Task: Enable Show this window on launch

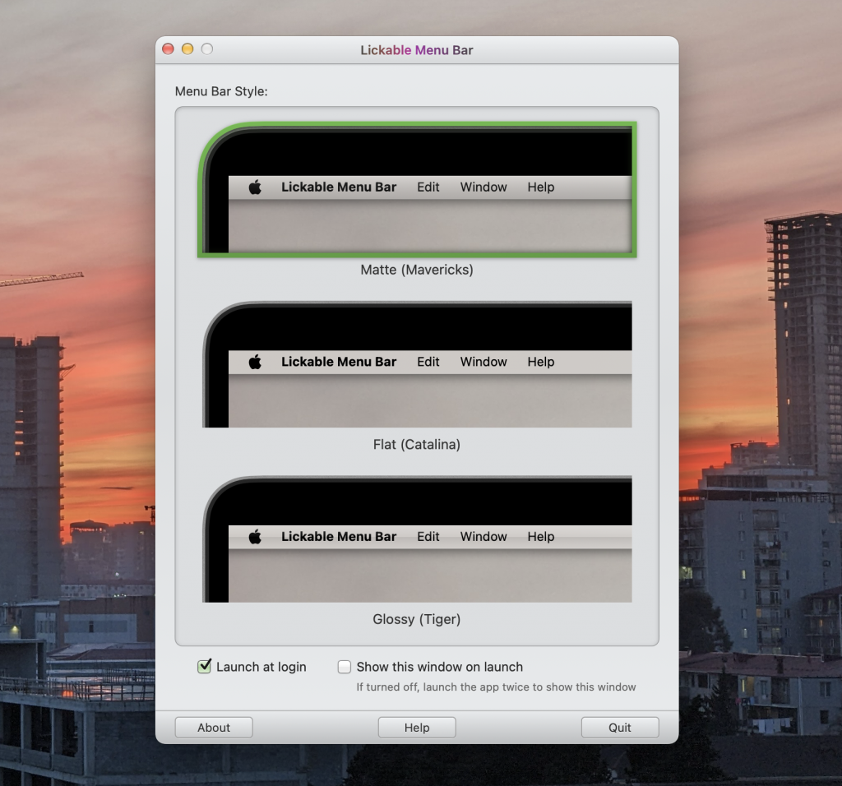Action: [x=345, y=667]
